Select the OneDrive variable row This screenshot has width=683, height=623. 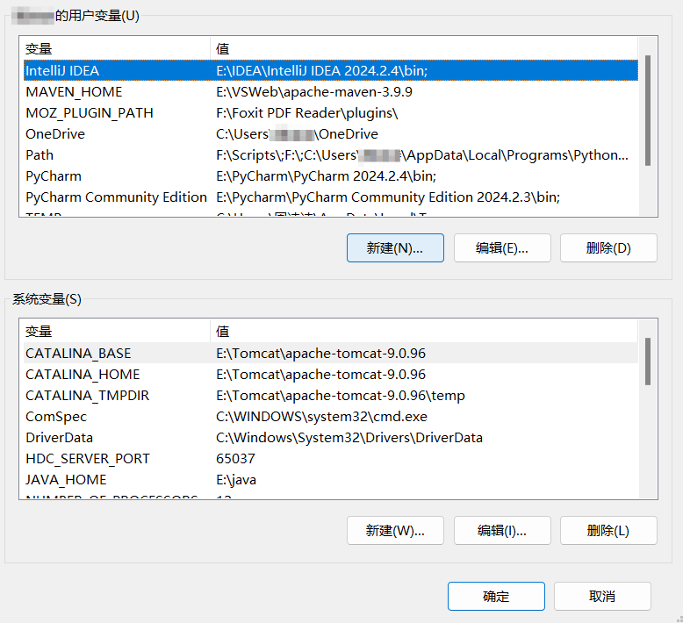click(331, 134)
